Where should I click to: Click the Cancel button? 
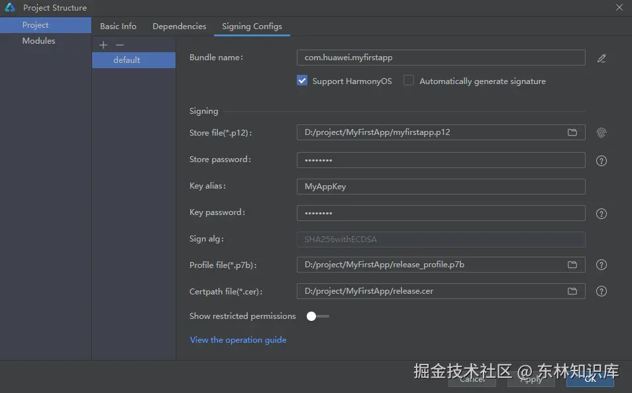tap(472, 379)
